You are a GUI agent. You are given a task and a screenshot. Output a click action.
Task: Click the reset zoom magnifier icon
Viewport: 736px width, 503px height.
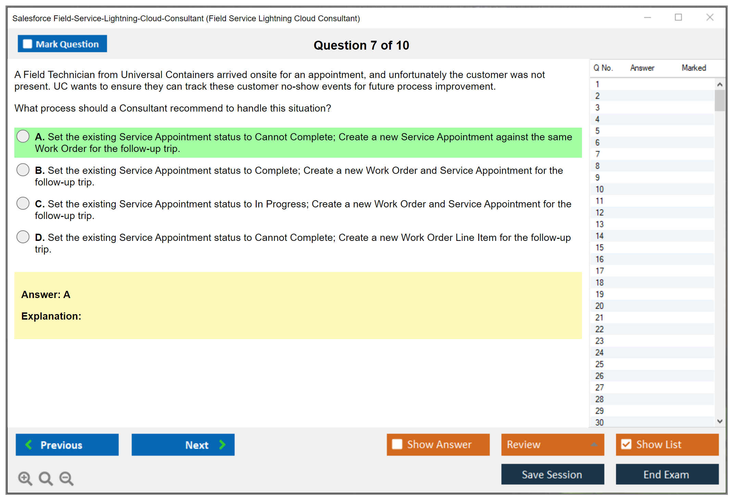(46, 478)
